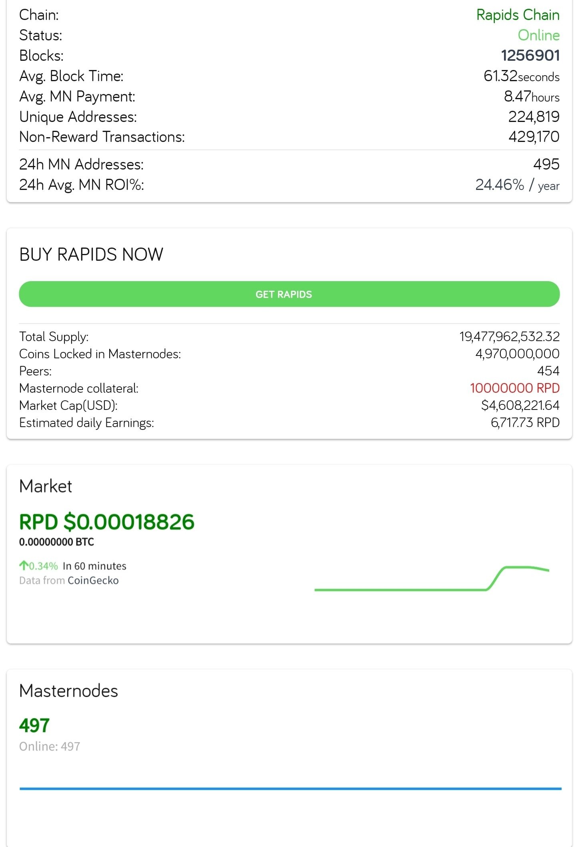Viewport: 576px width, 847px height.
Task: Select the 10000000 RPD collateral value
Action: point(515,388)
